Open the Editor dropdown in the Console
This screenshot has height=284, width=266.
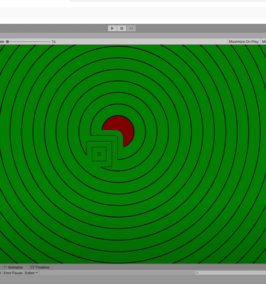tap(31, 273)
